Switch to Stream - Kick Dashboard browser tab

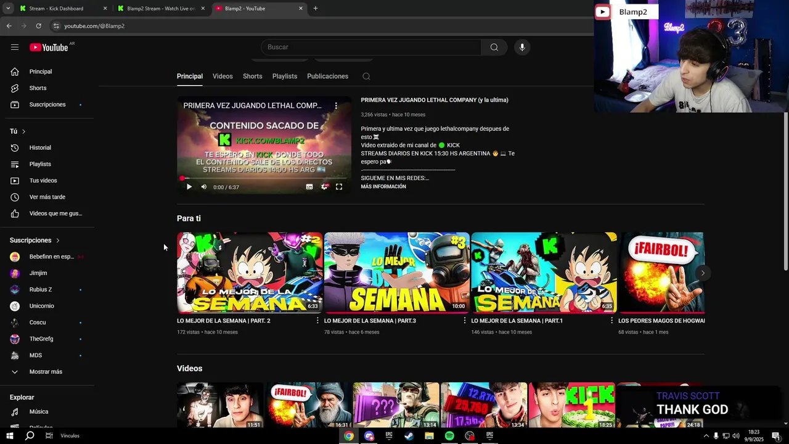click(63, 9)
